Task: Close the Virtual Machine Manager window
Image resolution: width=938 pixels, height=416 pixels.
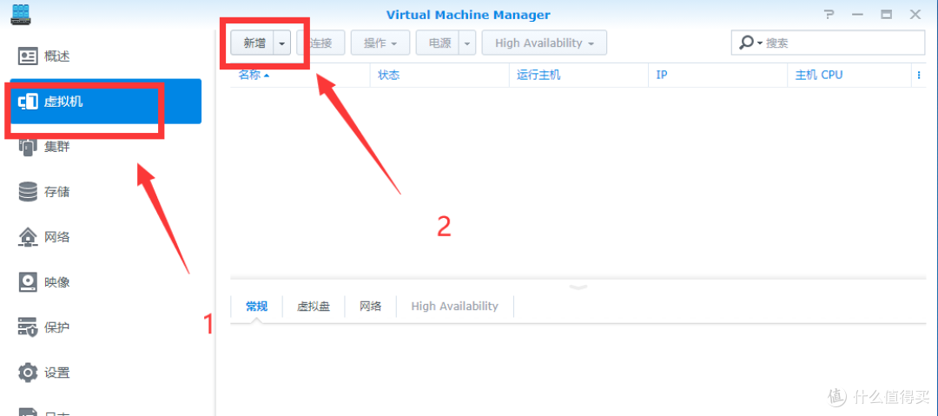Action: point(916,15)
